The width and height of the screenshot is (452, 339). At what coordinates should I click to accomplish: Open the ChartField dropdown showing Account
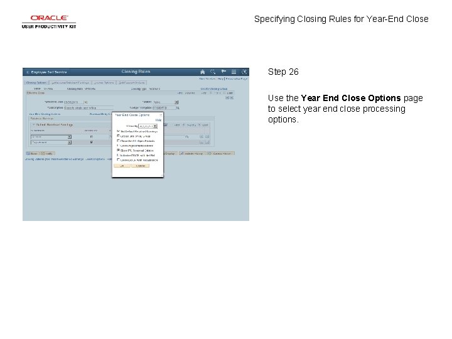tap(51, 137)
